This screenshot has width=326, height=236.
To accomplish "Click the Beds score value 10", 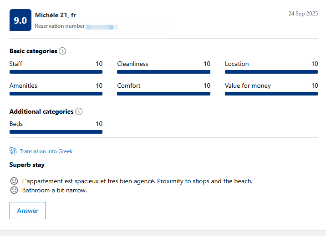I will point(99,124).
